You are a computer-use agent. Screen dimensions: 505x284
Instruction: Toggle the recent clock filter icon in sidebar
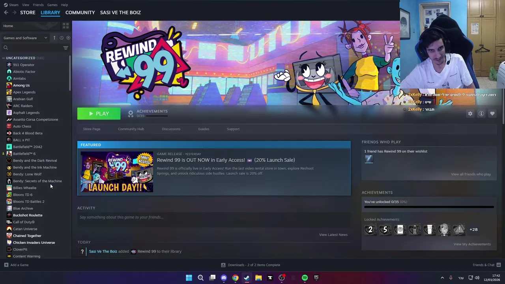tap(62, 38)
